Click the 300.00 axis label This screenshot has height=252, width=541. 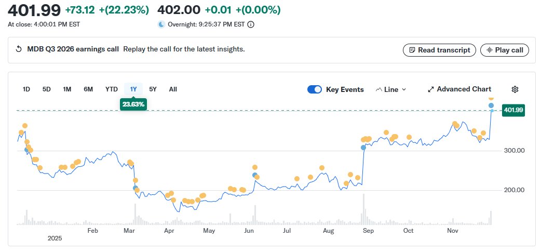[x=514, y=151]
